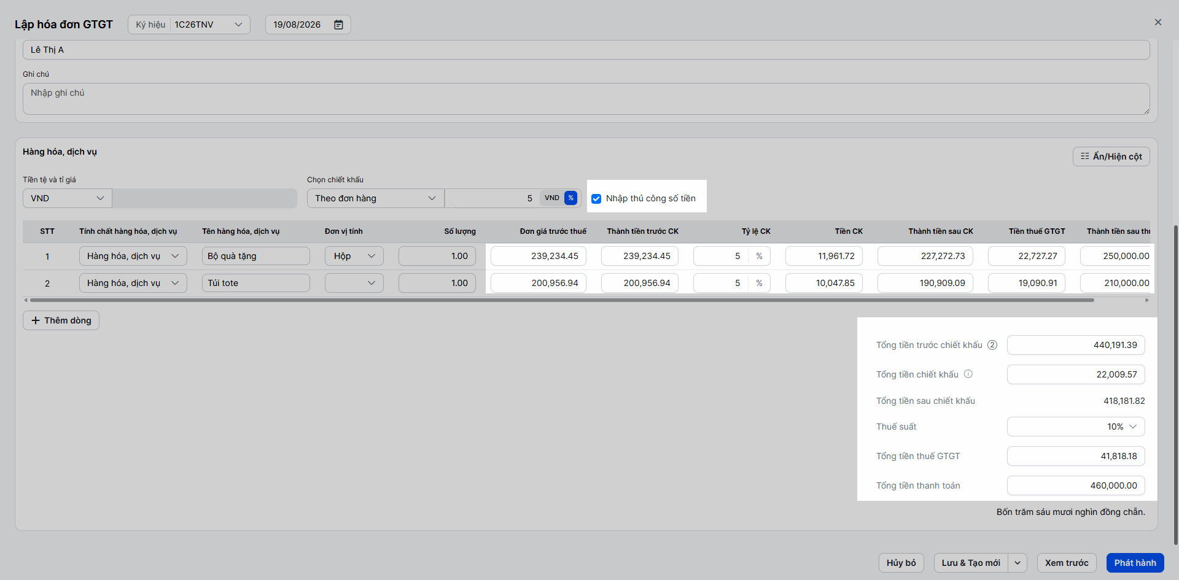Click the Tiền thuế GTGT field 22,727.27
The height and width of the screenshot is (580, 1179).
point(1027,256)
